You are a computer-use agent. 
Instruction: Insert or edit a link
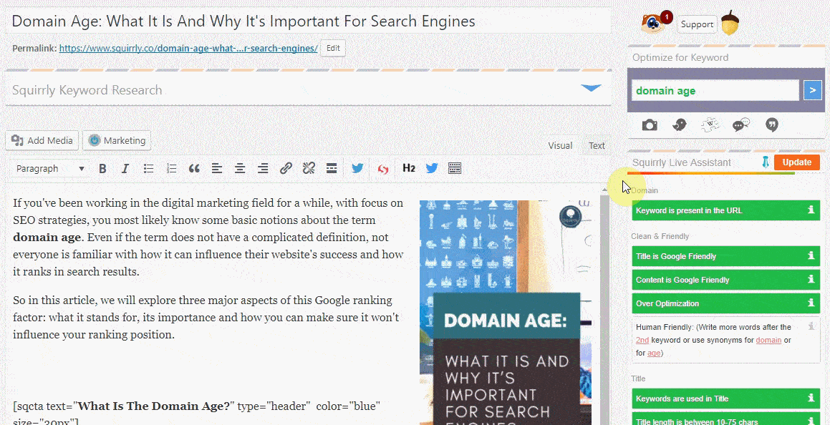click(x=286, y=169)
